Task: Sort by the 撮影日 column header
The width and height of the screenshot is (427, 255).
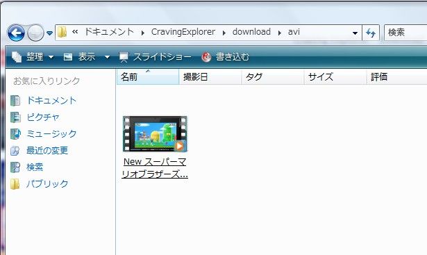Action: click(x=210, y=77)
